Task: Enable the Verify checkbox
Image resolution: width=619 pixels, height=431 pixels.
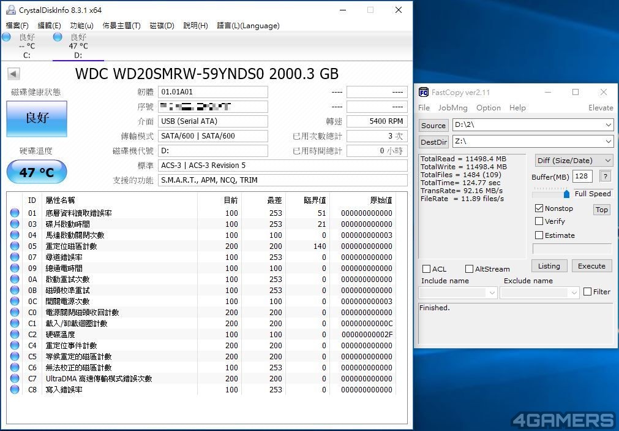Action: (539, 221)
